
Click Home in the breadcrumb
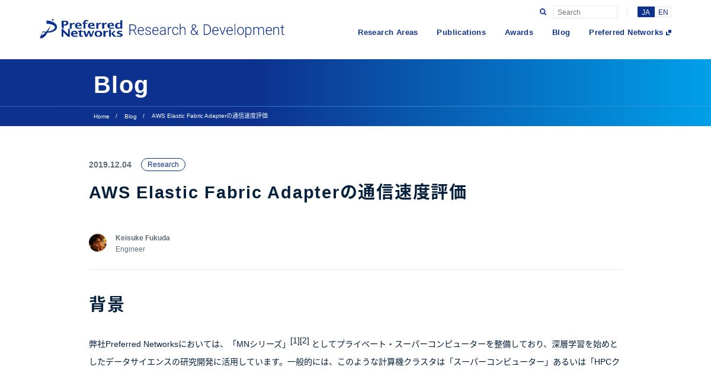(101, 116)
